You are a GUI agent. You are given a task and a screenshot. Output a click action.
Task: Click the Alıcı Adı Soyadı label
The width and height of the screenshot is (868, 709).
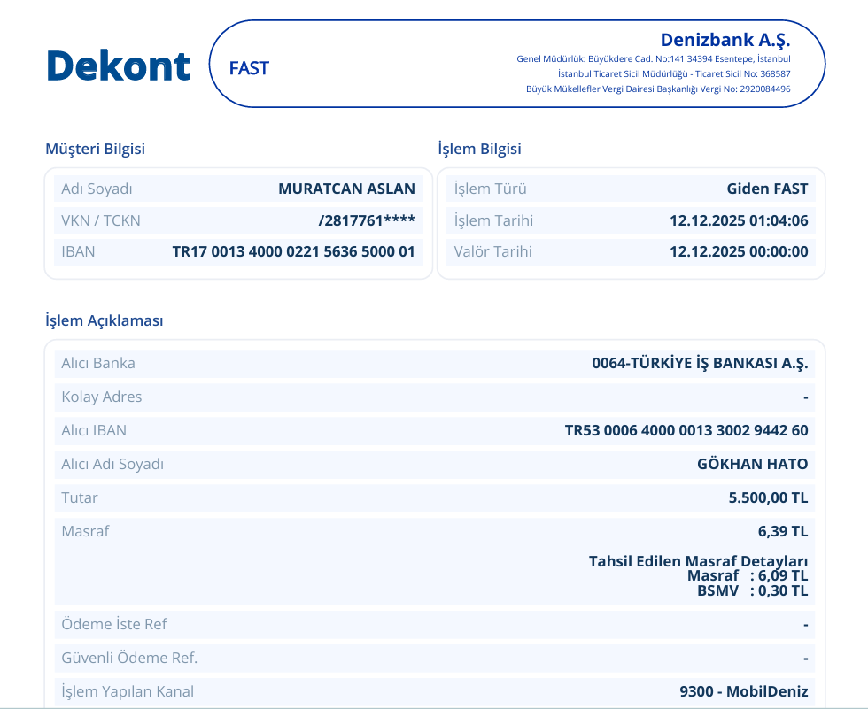tap(112, 464)
